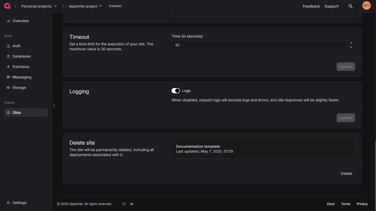This screenshot has height=211, width=376.
Task: Click the page vertical scrollbar
Action: pos(375,176)
